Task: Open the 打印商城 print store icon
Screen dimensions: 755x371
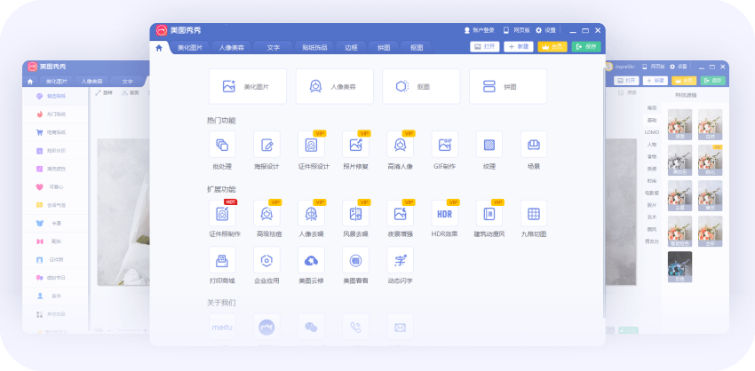Action: [222, 260]
